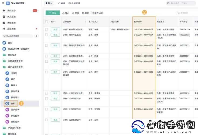Check the row for 南京华五机械
The height and width of the screenshot is (135, 198).
coord(47,35)
